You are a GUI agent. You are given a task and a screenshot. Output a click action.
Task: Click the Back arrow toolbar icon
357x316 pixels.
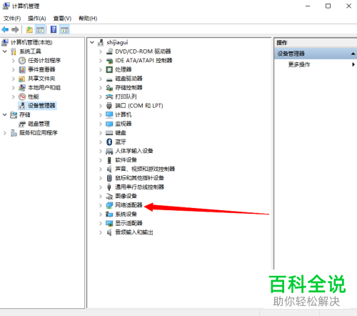pyautogui.click(x=5, y=30)
